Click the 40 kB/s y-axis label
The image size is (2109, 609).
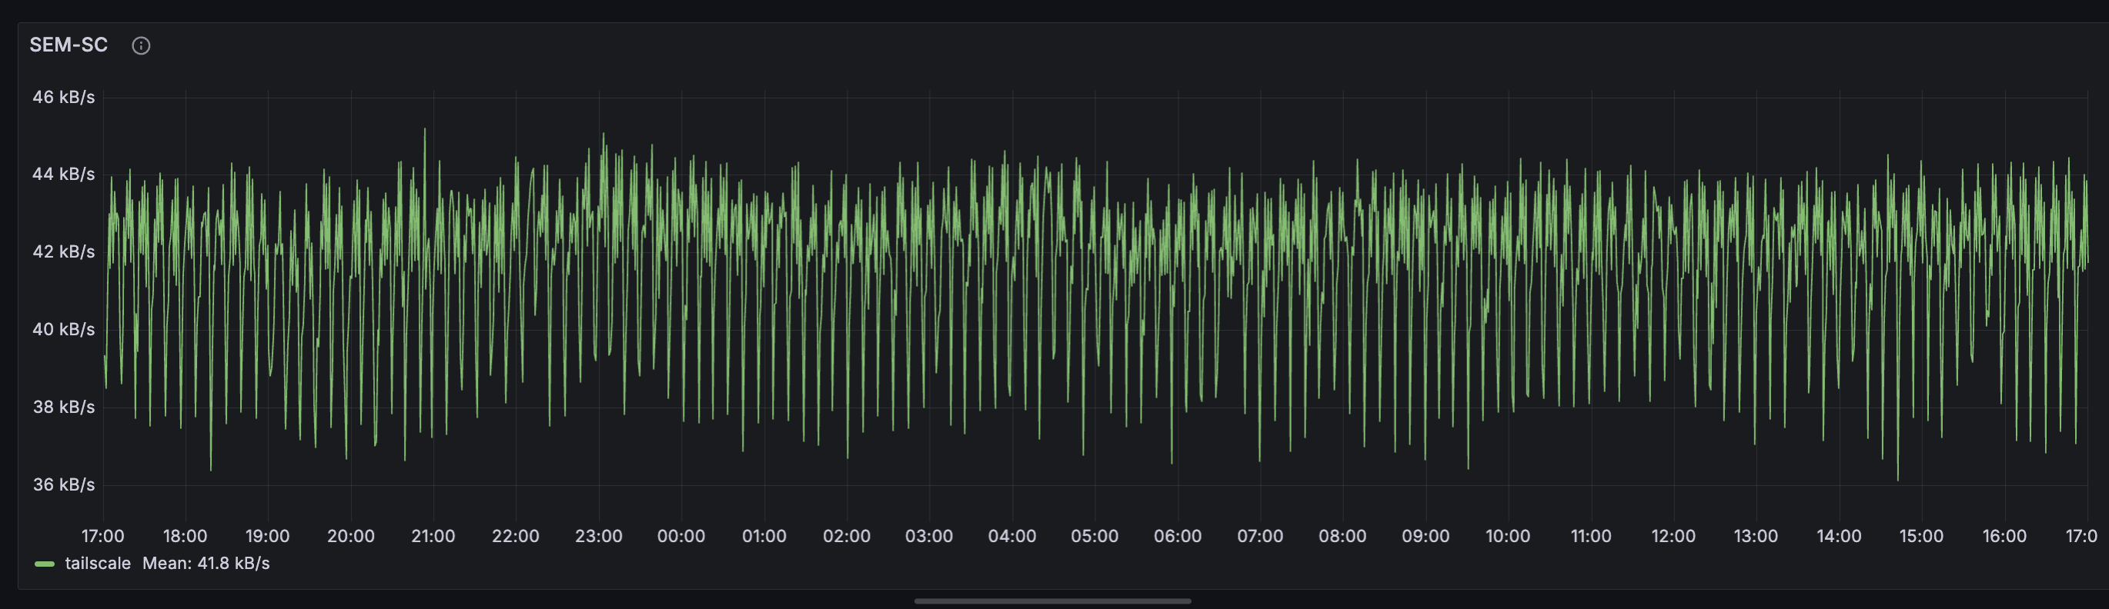click(x=64, y=329)
